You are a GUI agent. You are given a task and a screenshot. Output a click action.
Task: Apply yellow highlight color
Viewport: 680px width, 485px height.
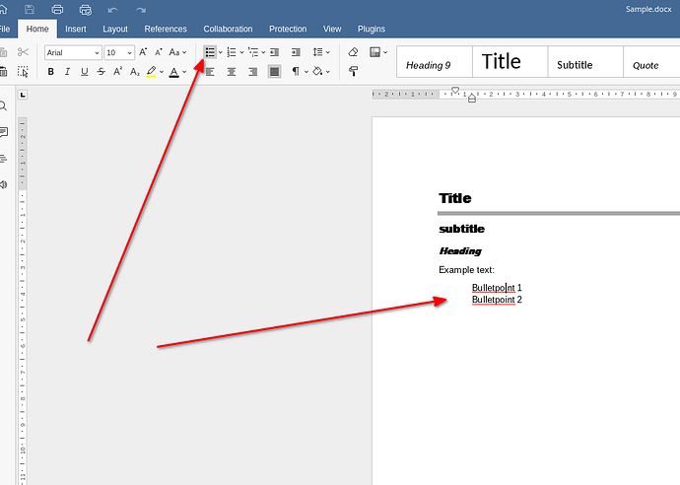[151, 72]
